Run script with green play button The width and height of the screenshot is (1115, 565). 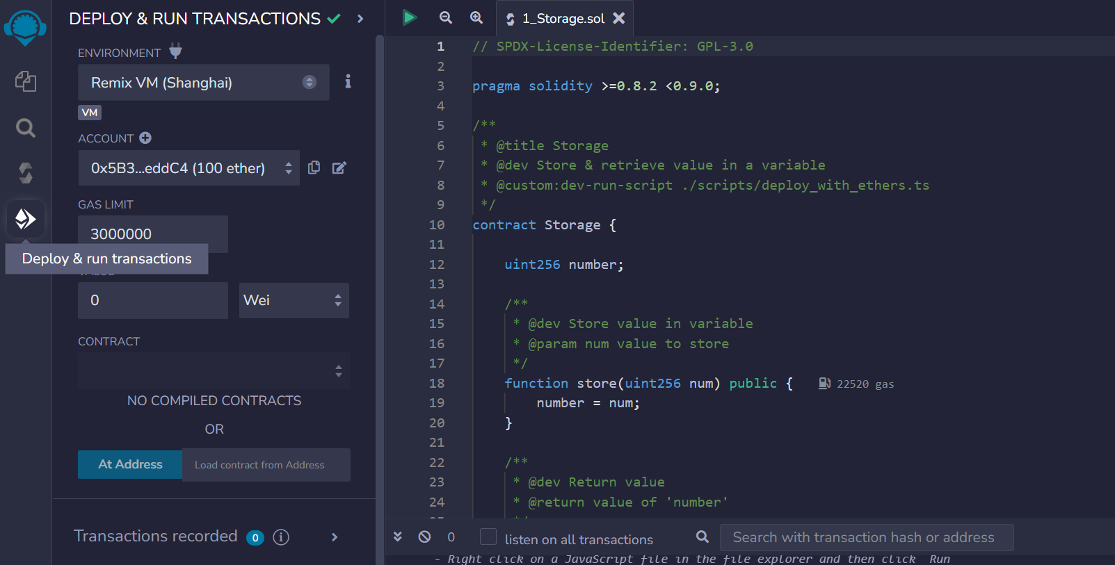pyautogui.click(x=409, y=17)
